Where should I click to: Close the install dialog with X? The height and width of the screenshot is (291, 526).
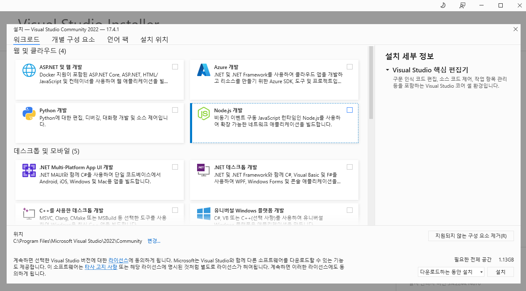pyautogui.click(x=516, y=29)
